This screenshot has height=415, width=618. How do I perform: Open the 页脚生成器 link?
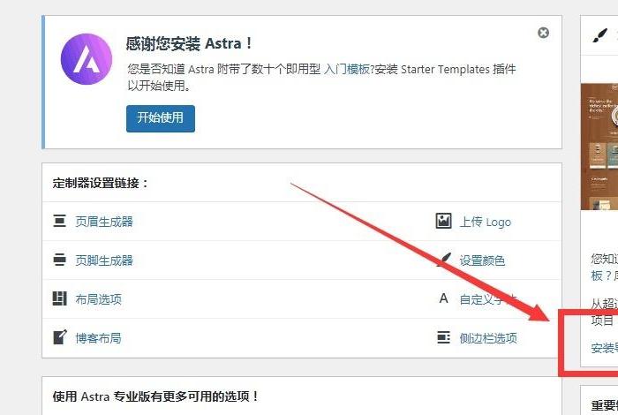click(104, 260)
